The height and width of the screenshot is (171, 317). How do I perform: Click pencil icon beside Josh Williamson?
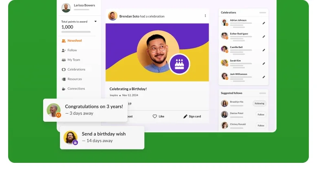point(264,77)
